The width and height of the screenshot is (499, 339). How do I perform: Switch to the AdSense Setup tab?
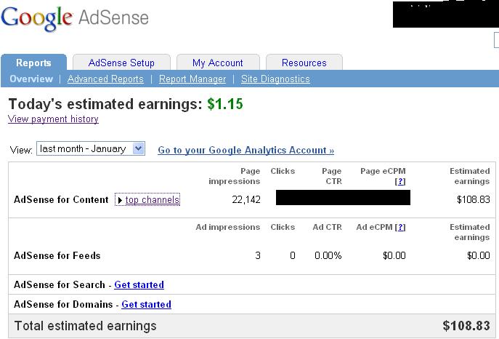tap(121, 63)
